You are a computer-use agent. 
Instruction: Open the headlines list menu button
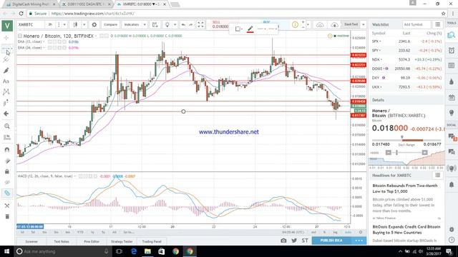[x=437, y=175]
